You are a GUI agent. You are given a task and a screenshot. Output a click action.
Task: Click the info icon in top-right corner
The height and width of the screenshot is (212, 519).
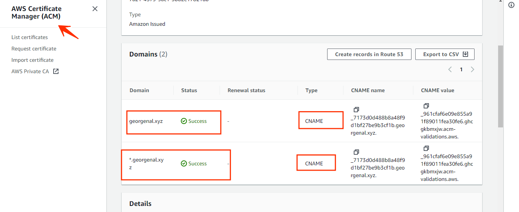point(511,5)
